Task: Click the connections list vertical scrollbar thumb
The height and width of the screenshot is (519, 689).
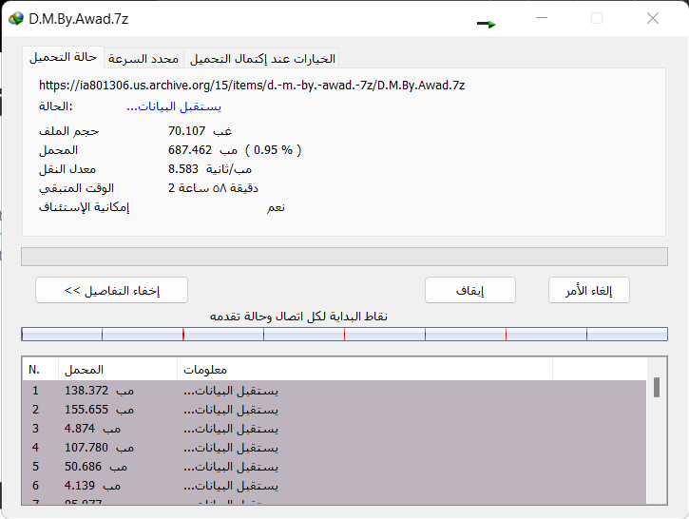Action: coord(656,388)
